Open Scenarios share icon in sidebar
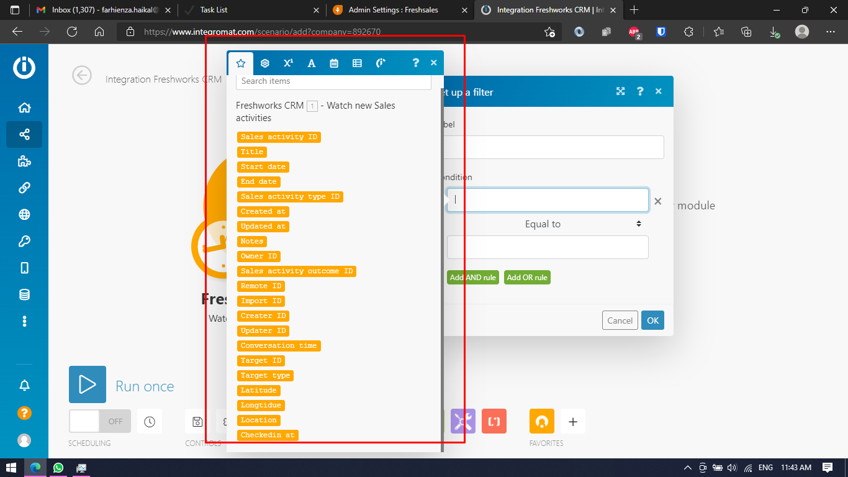The image size is (848, 477). [24, 134]
